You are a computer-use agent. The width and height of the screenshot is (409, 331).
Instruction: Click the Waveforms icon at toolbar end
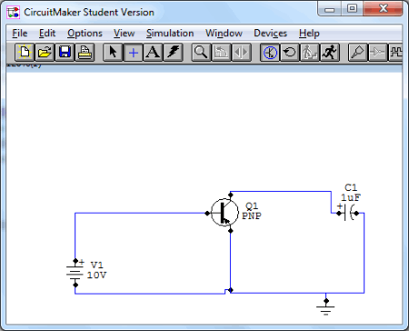[x=395, y=53]
